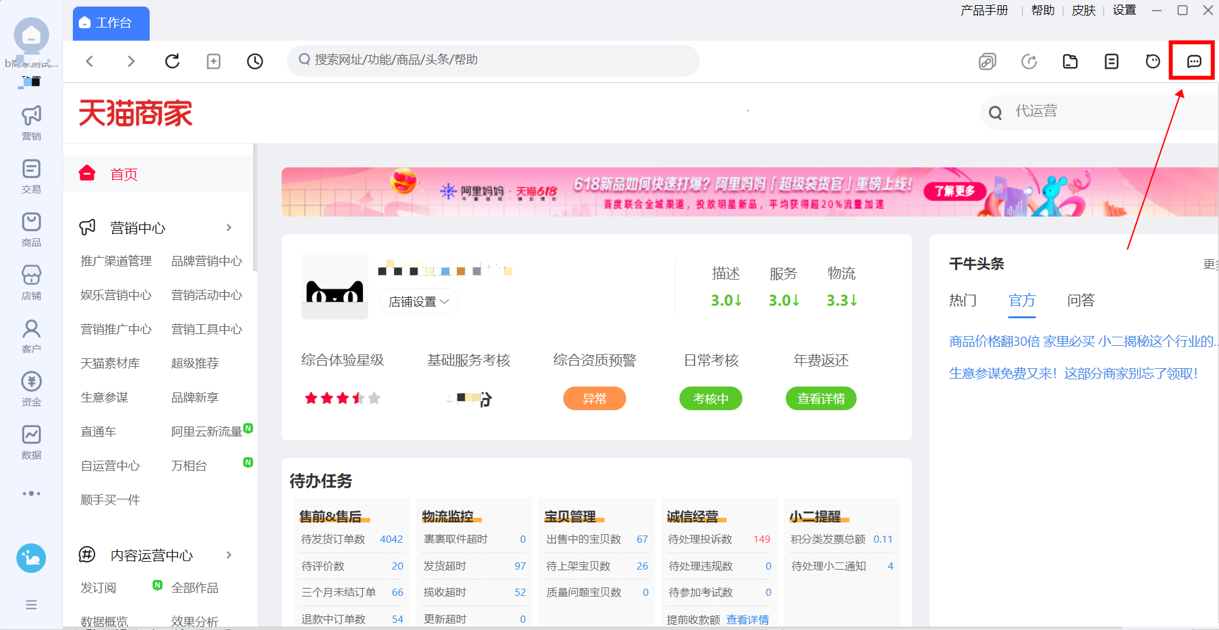
Task: Open the 资金 sidebar icon
Action: (x=32, y=388)
